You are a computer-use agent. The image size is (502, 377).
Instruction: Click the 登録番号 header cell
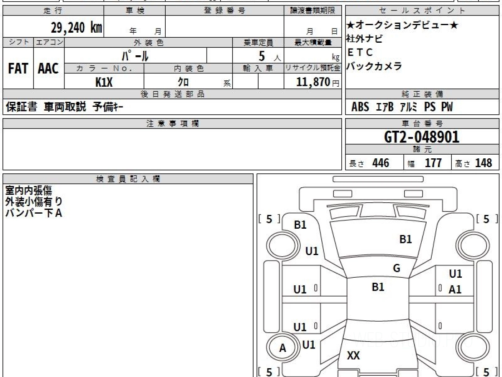tap(225, 11)
